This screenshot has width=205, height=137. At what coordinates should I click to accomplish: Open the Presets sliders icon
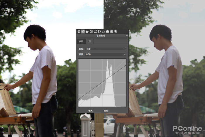112,31
